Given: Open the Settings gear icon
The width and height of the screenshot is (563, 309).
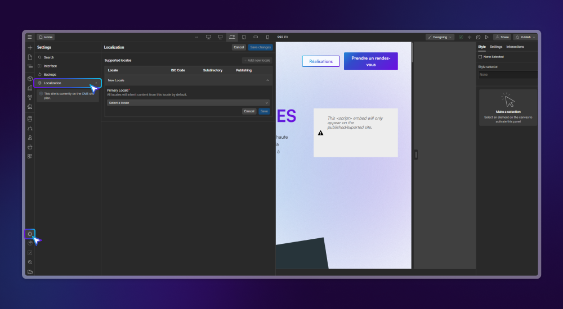Looking at the screenshot, I should pyautogui.click(x=30, y=234).
